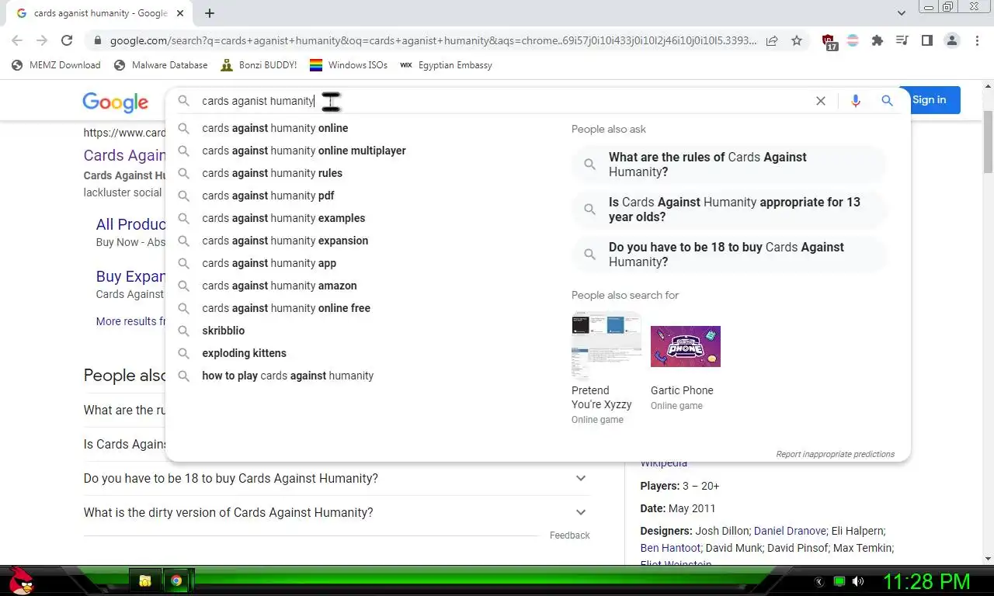Open the volume speaker tray icon
The width and height of the screenshot is (994, 596).
coord(858,581)
